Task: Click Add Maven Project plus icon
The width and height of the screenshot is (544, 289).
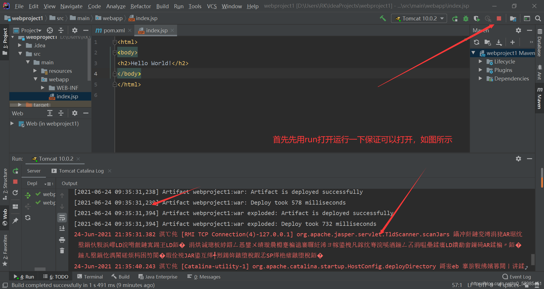Action: tap(513, 42)
